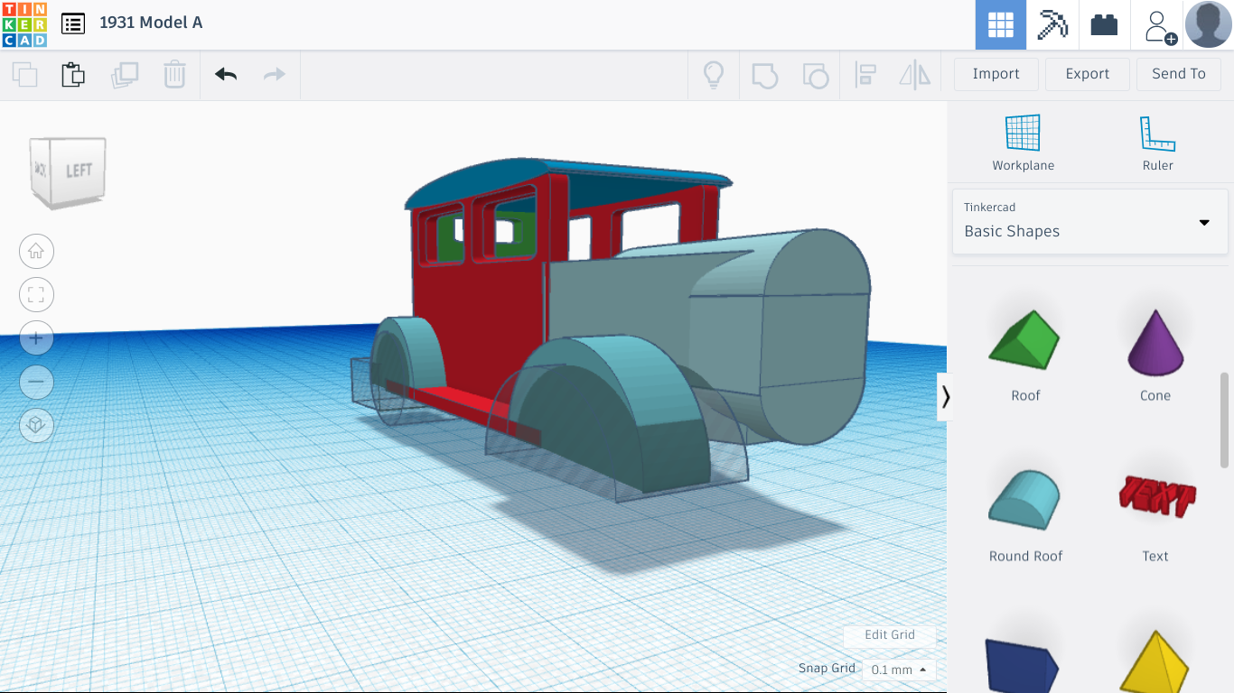Toggle Show All lightbulb icon
The height and width of the screenshot is (693, 1234).
click(714, 74)
